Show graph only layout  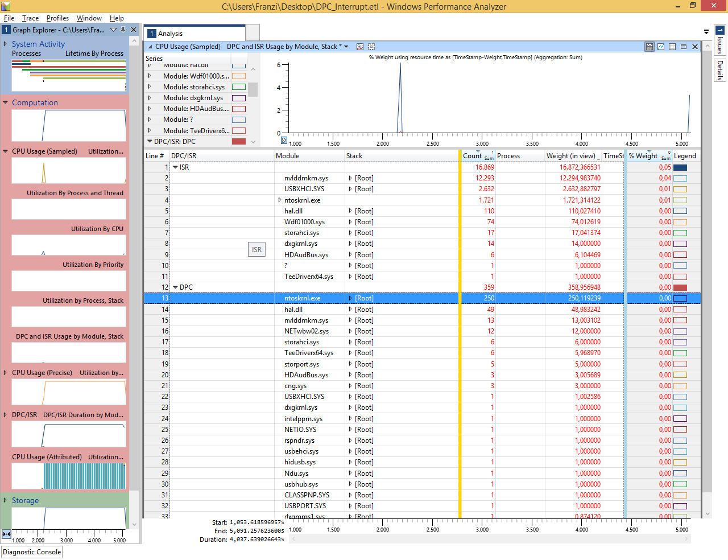click(x=661, y=47)
